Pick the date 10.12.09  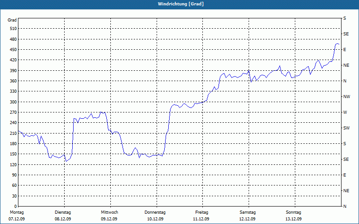155,219
